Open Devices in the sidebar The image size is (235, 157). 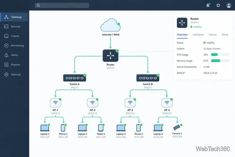point(14,27)
